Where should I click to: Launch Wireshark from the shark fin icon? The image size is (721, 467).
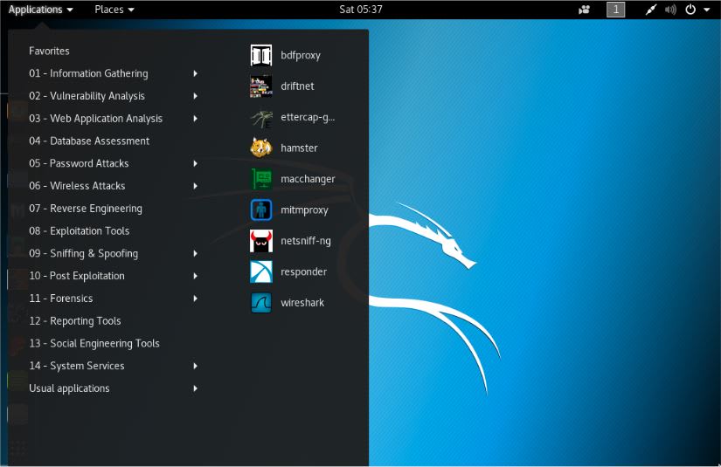coord(261,303)
